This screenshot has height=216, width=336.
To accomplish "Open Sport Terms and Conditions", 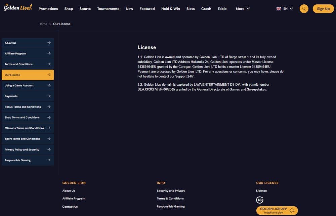I will tap(28, 139).
